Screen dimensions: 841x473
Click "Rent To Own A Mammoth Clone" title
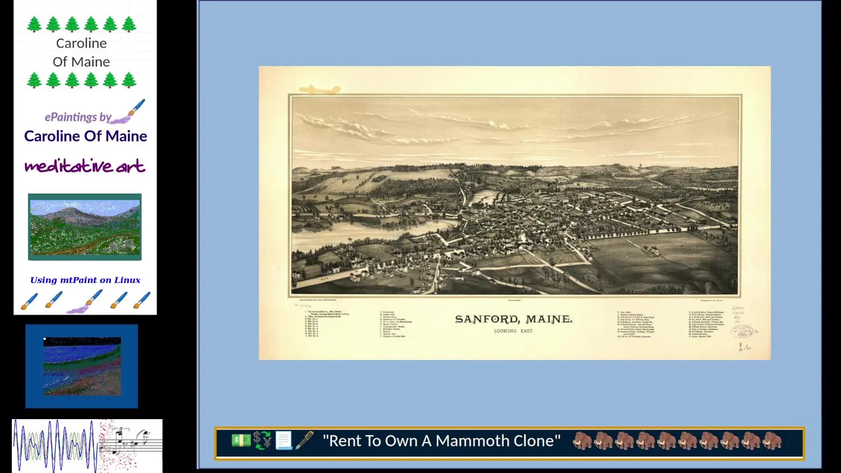(x=442, y=441)
